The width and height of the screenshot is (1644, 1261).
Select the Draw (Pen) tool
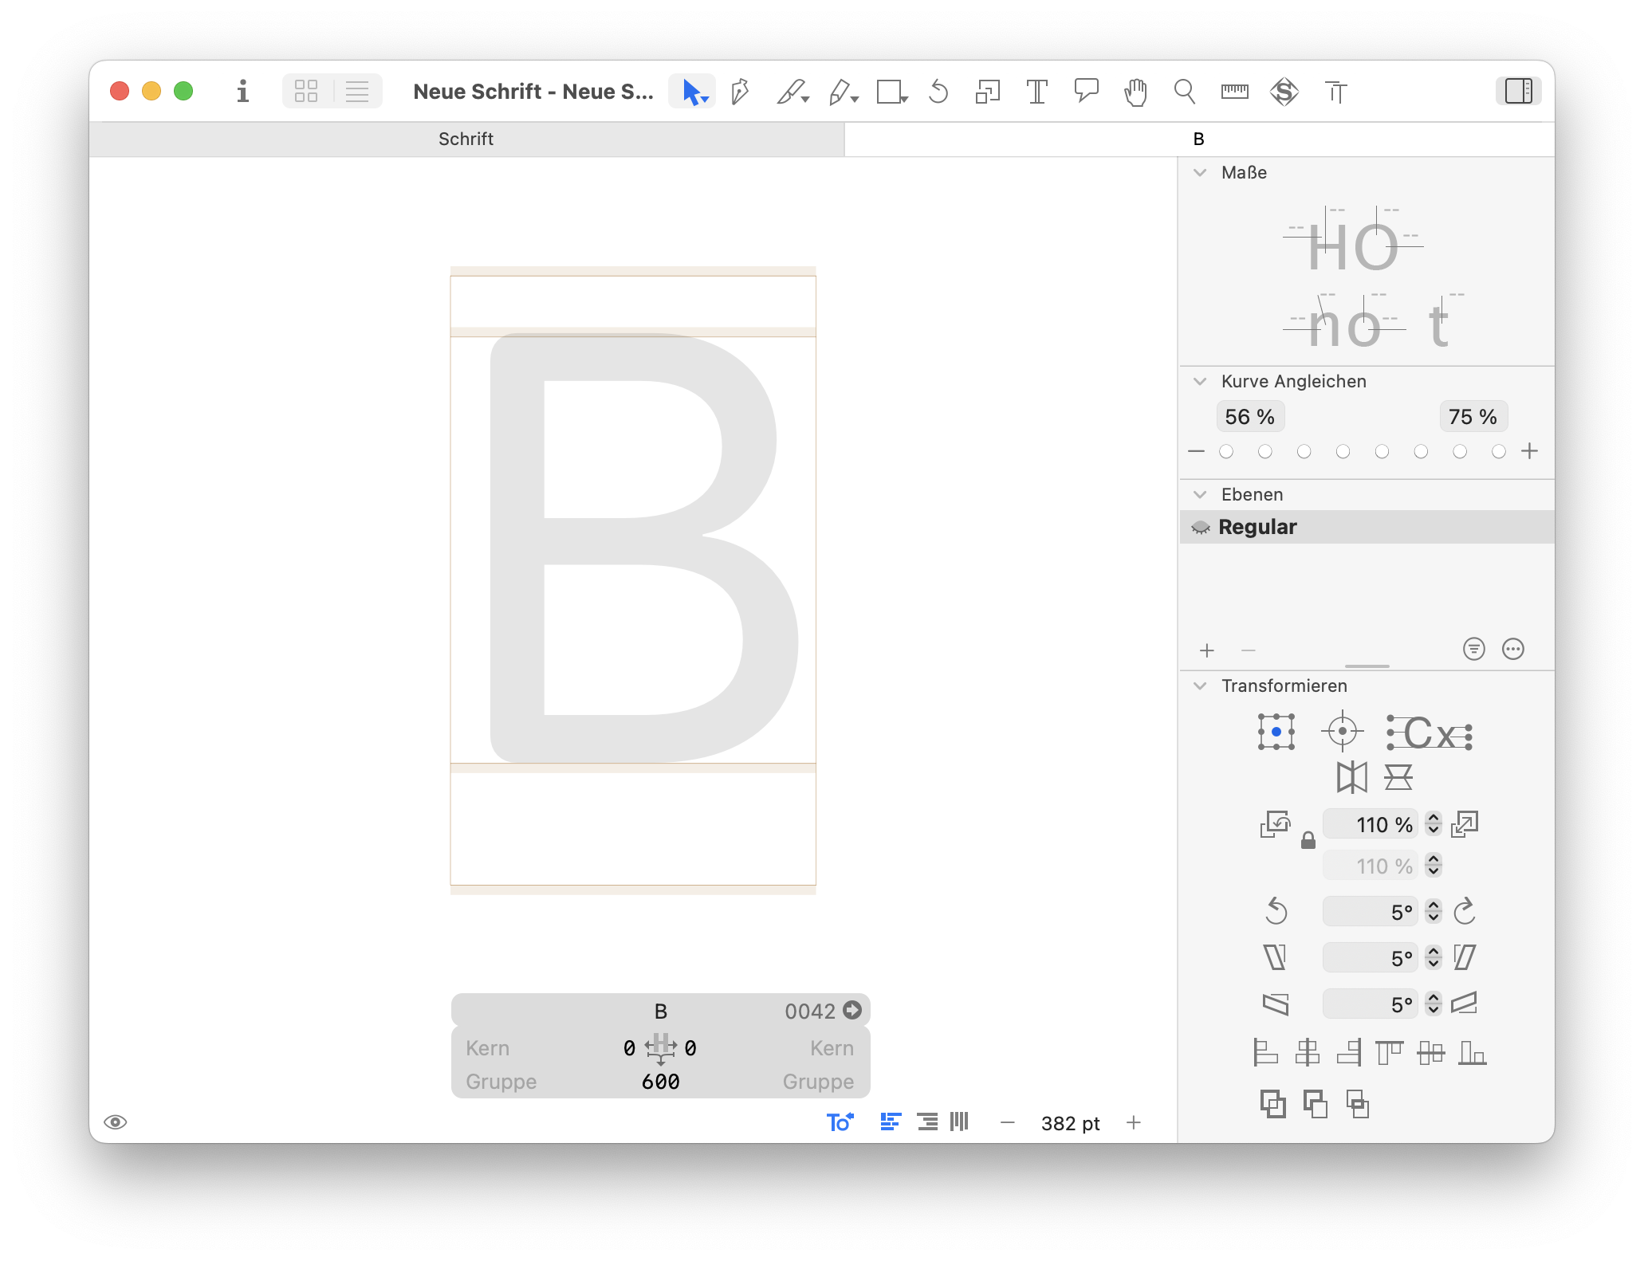click(x=741, y=91)
